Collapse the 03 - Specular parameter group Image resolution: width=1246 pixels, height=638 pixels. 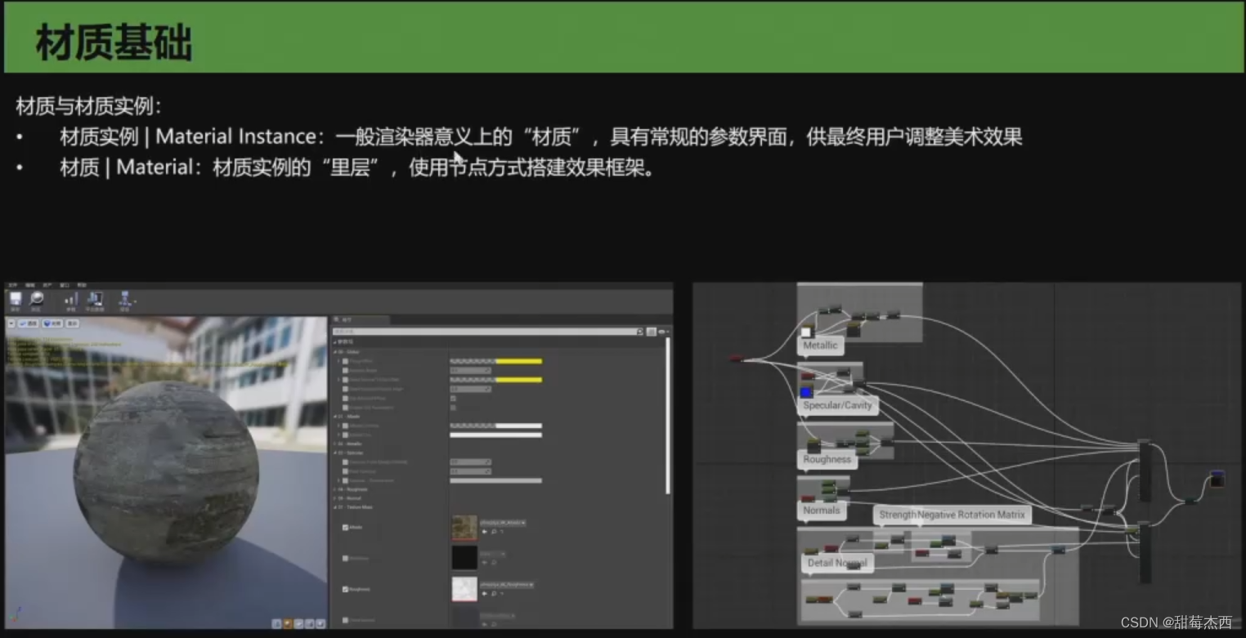pyautogui.click(x=334, y=453)
